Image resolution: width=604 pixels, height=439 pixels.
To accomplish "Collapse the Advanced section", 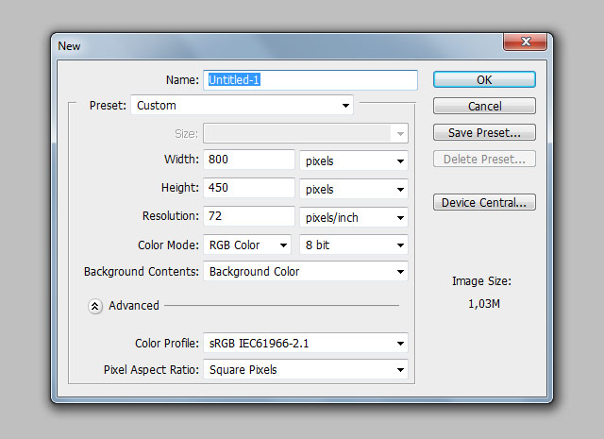I will point(95,306).
